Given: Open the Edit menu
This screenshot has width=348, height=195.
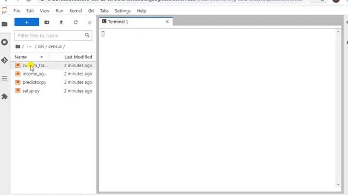Looking at the screenshot, I should 30,11.
